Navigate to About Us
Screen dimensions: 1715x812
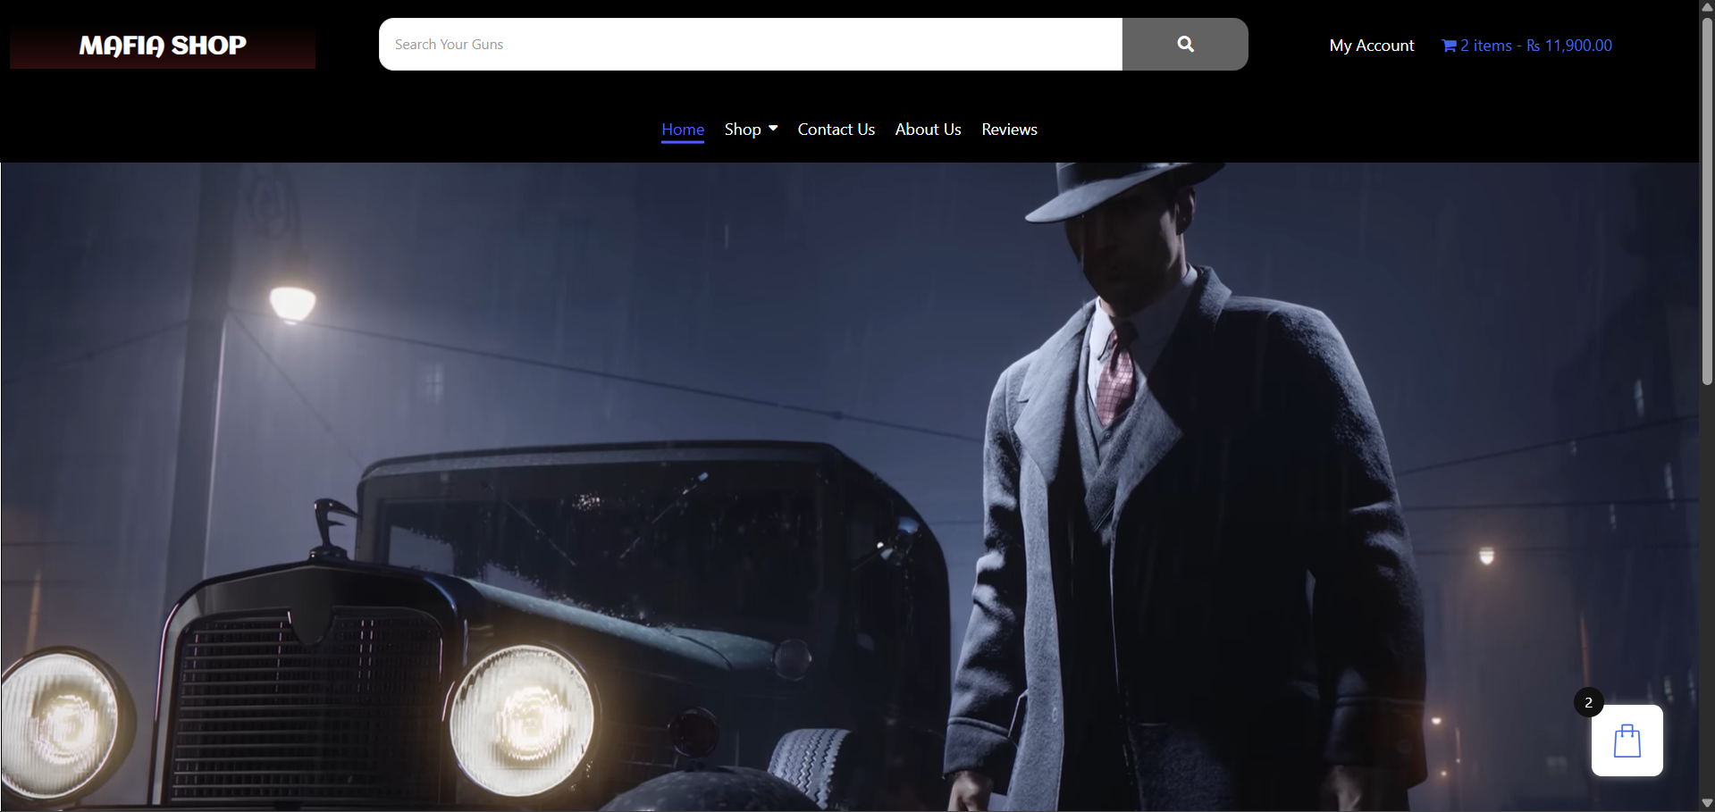click(x=928, y=130)
